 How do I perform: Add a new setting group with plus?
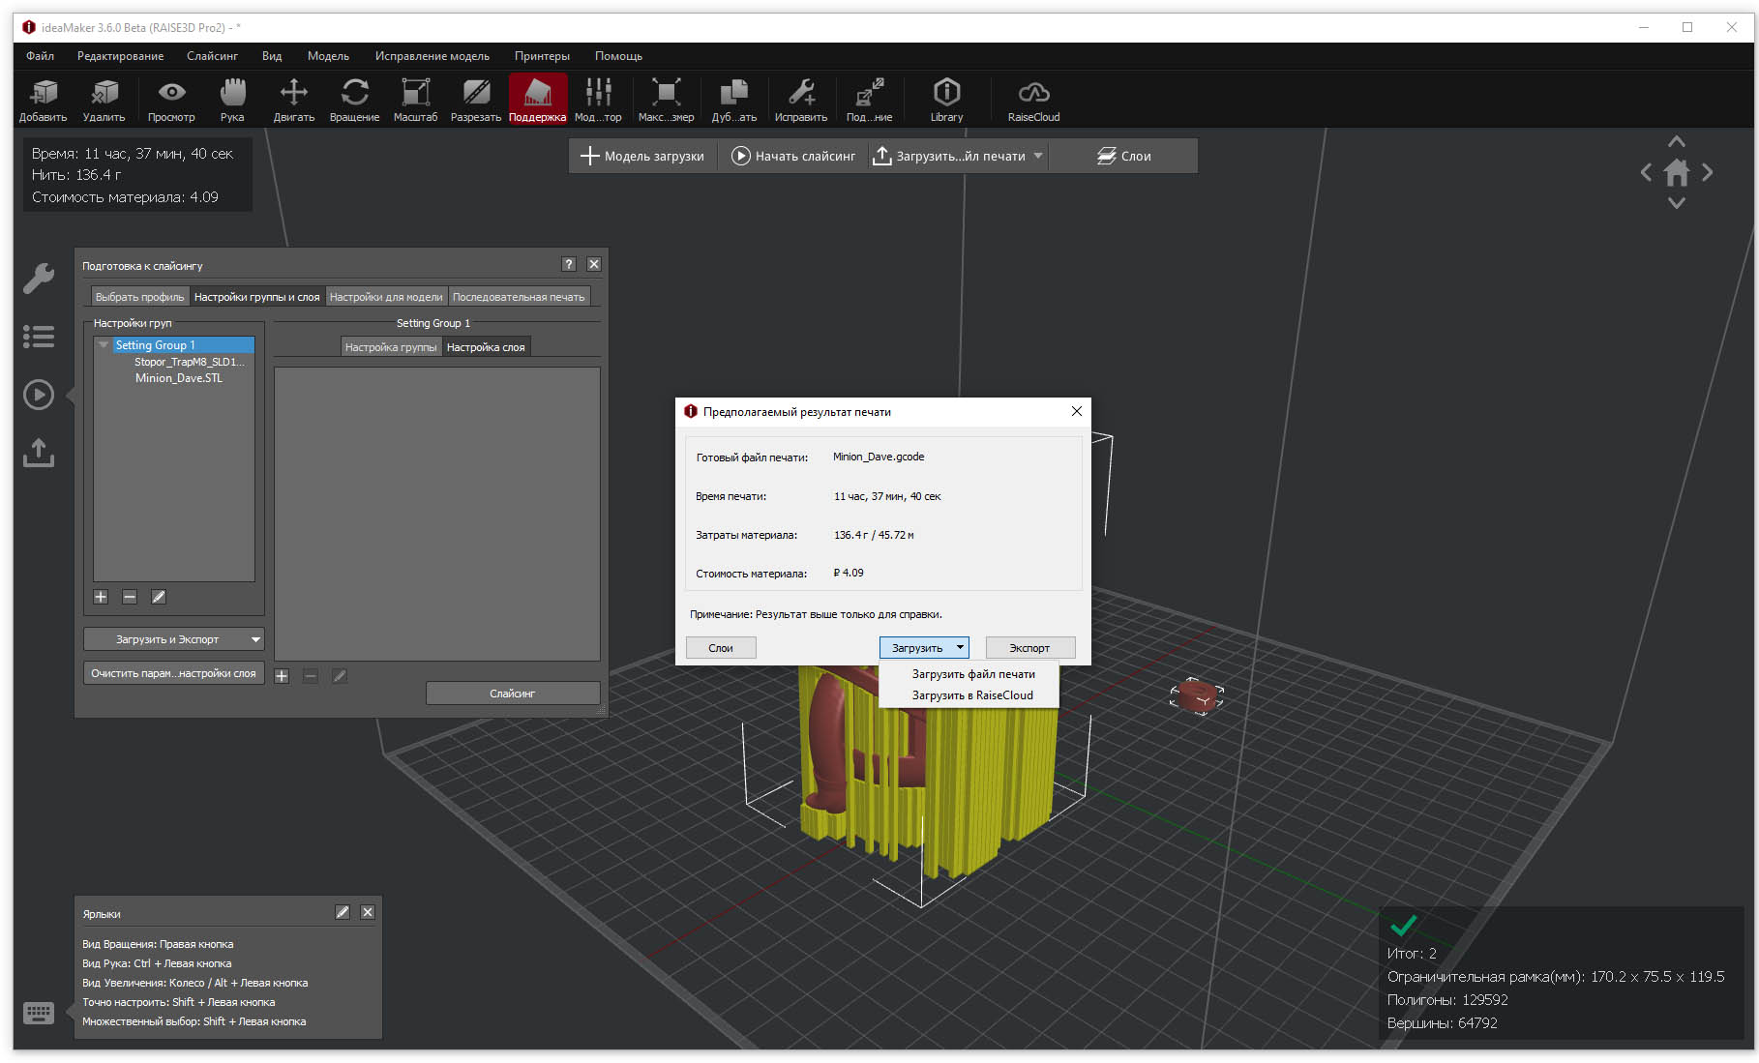pos(101,597)
